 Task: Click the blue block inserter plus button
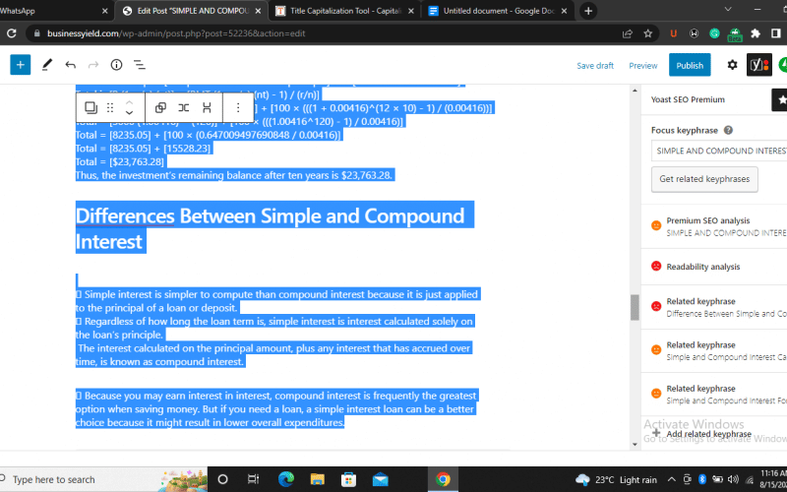(x=21, y=65)
